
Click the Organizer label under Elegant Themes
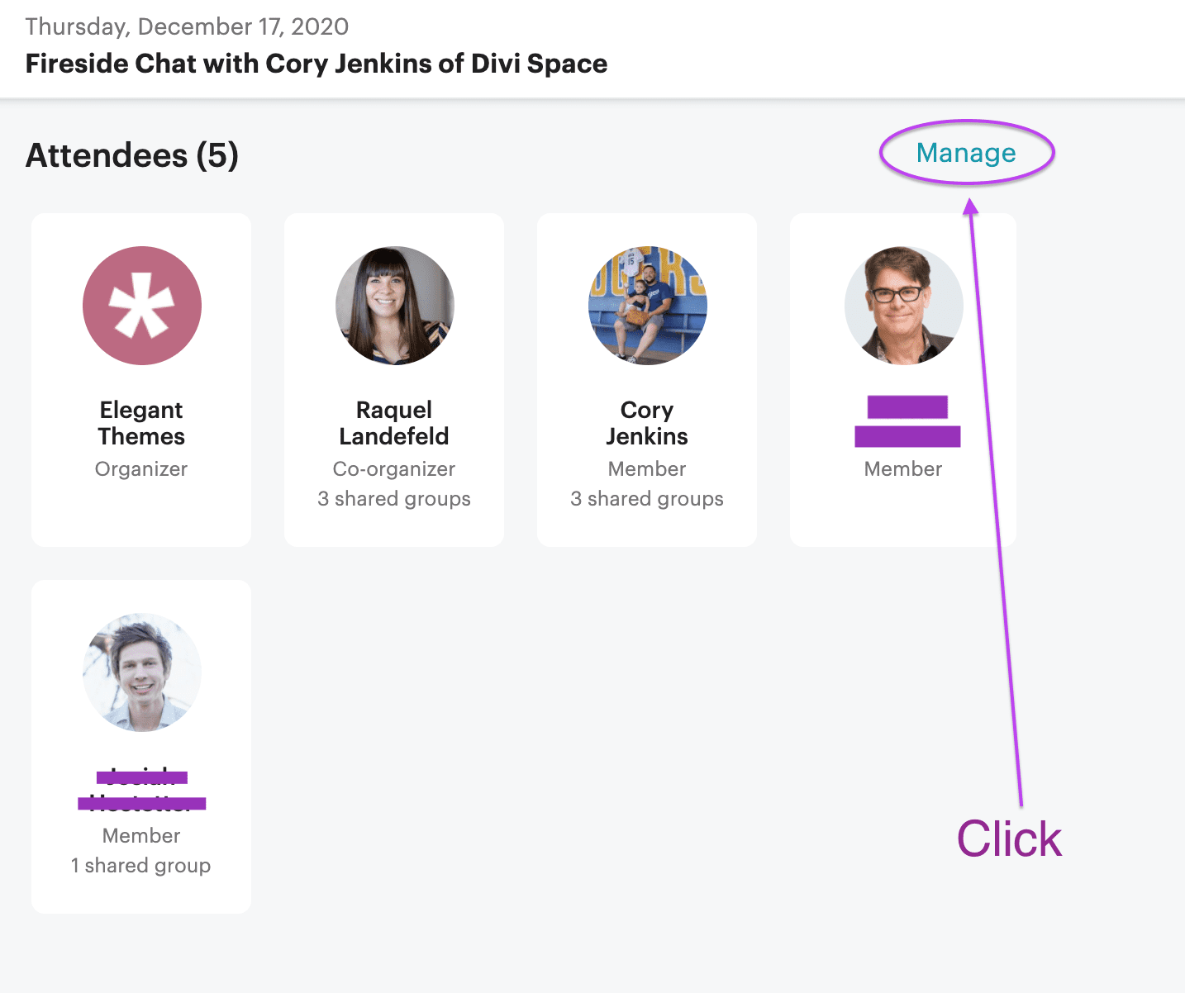[141, 469]
